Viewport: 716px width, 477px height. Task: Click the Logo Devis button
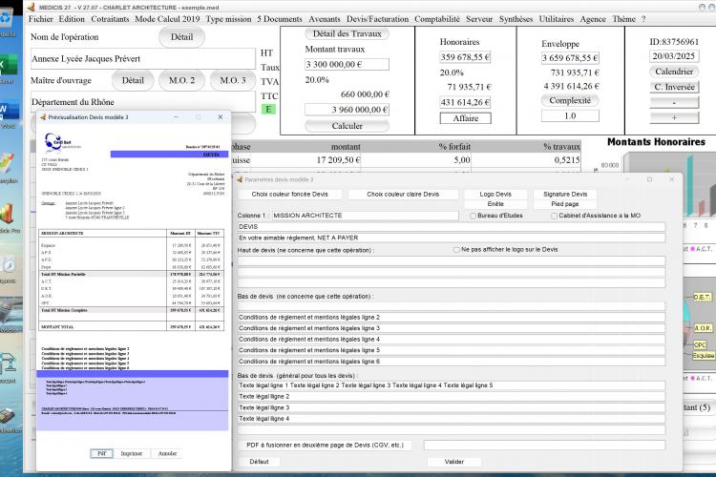495,194
